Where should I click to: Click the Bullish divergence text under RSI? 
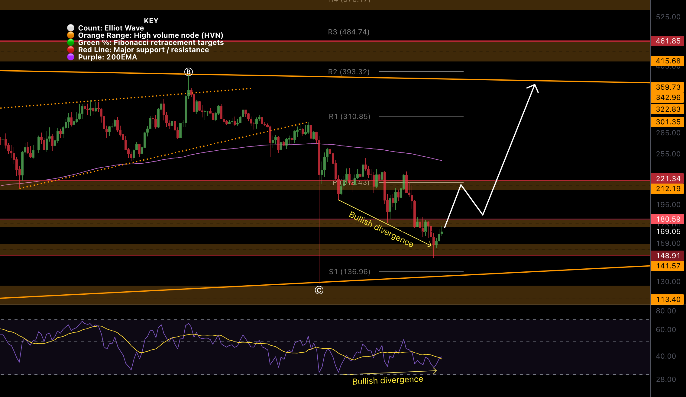click(387, 380)
